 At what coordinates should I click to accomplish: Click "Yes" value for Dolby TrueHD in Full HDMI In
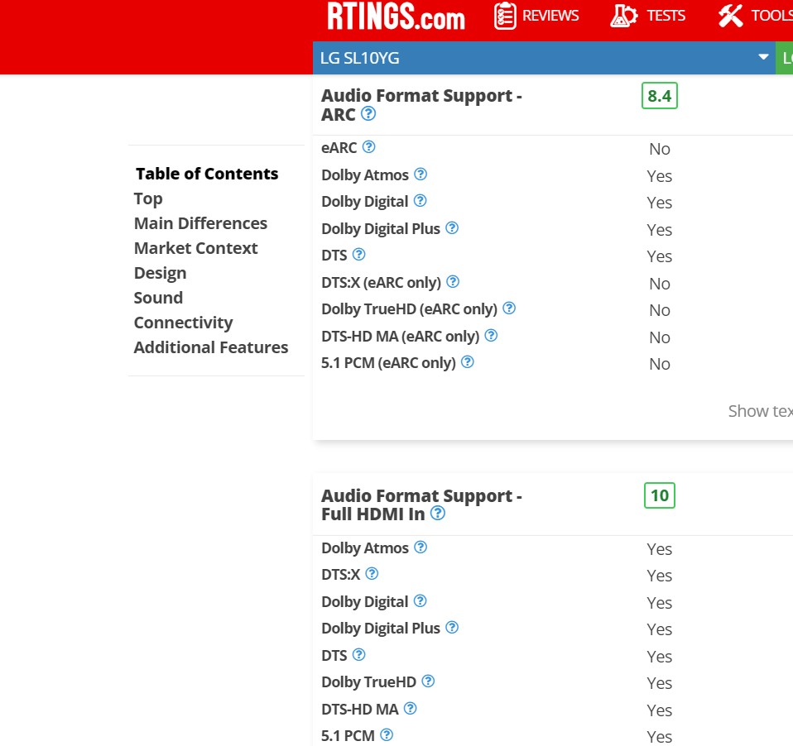click(x=660, y=683)
